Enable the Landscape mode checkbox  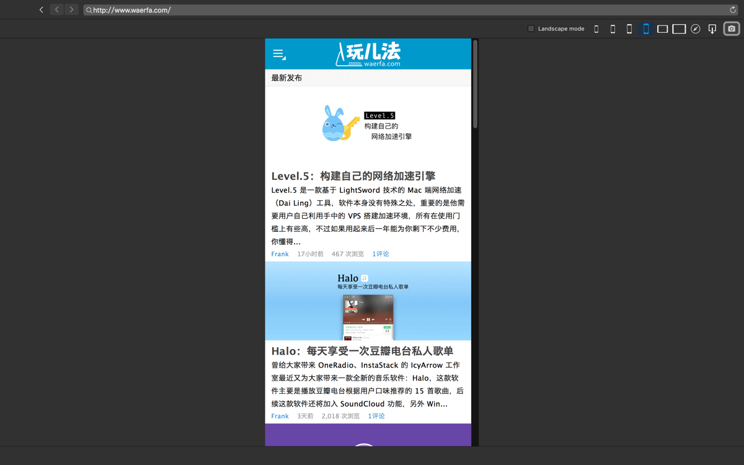pos(531,29)
